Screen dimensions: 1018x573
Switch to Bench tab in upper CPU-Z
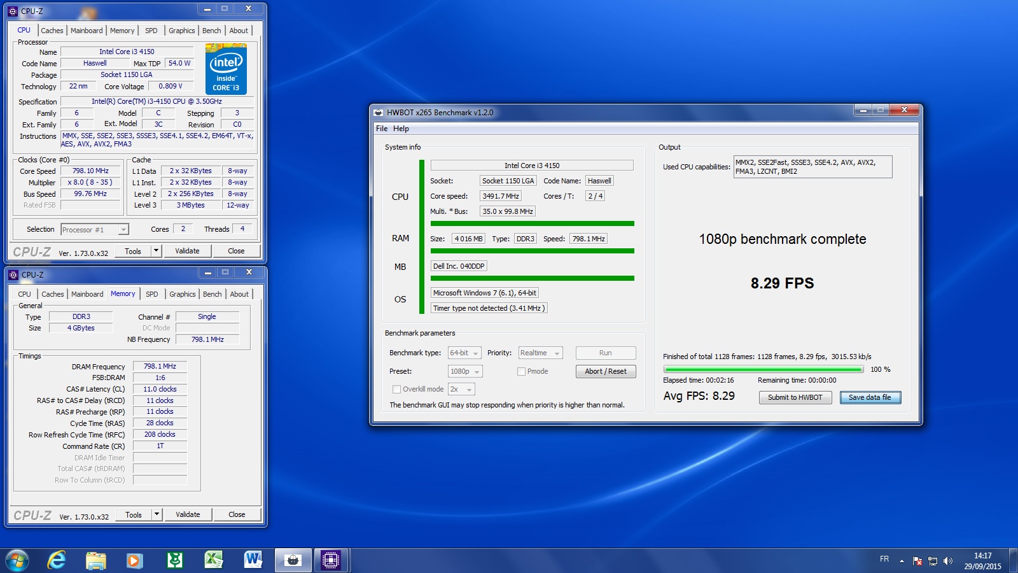[x=212, y=31]
